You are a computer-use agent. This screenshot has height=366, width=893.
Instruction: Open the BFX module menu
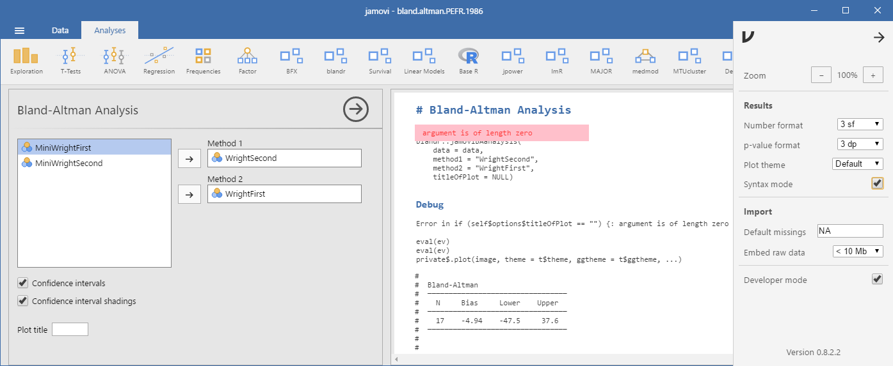click(x=291, y=61)
